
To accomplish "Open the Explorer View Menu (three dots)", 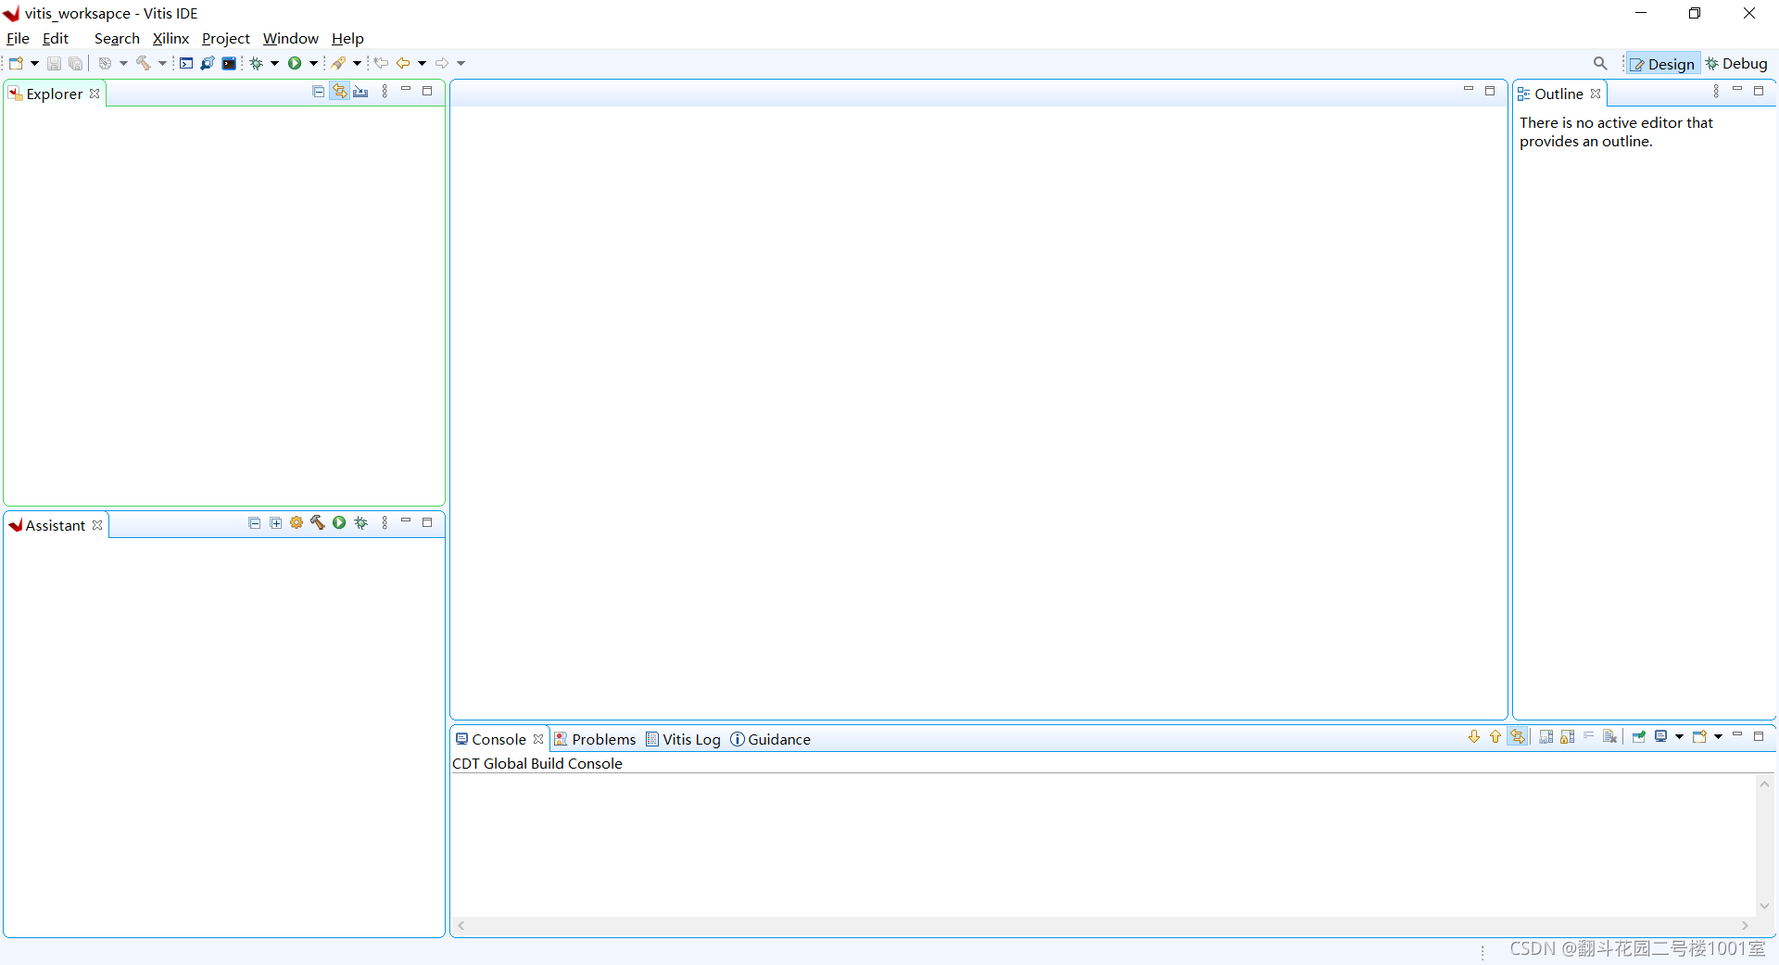I will [x=385, y=91].
